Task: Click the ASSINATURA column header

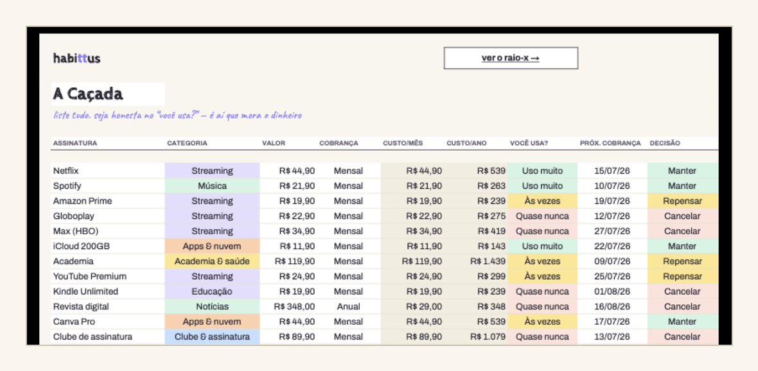Action: (x=75, y=143)
